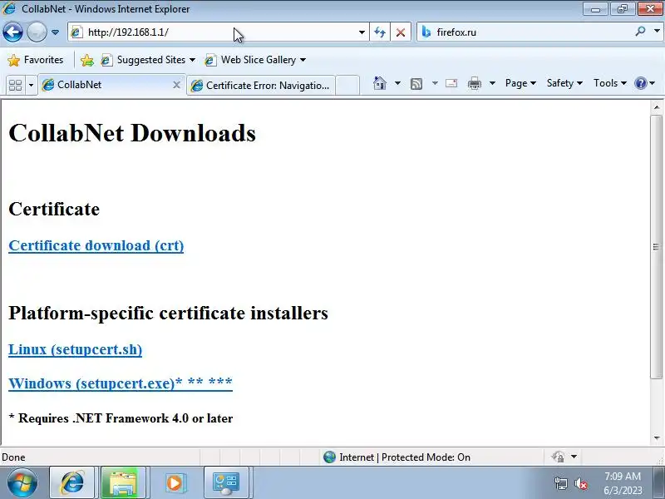Expand the tab list dropdown arrow

tap(31, 85)
